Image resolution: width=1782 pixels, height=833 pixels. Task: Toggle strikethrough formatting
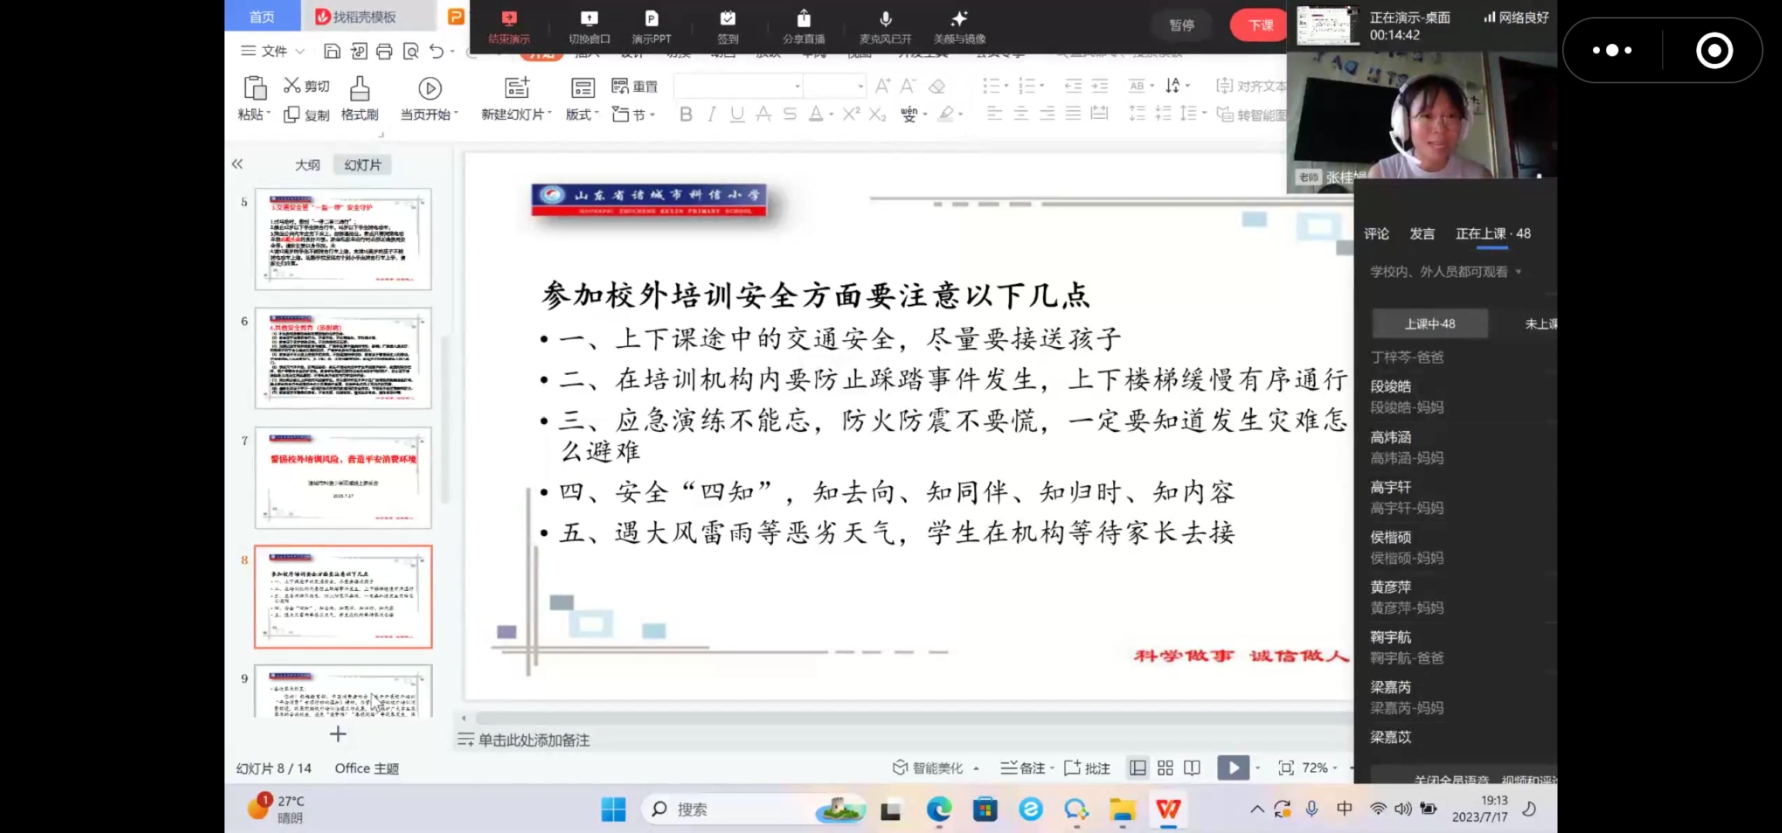tap(790, 114)
